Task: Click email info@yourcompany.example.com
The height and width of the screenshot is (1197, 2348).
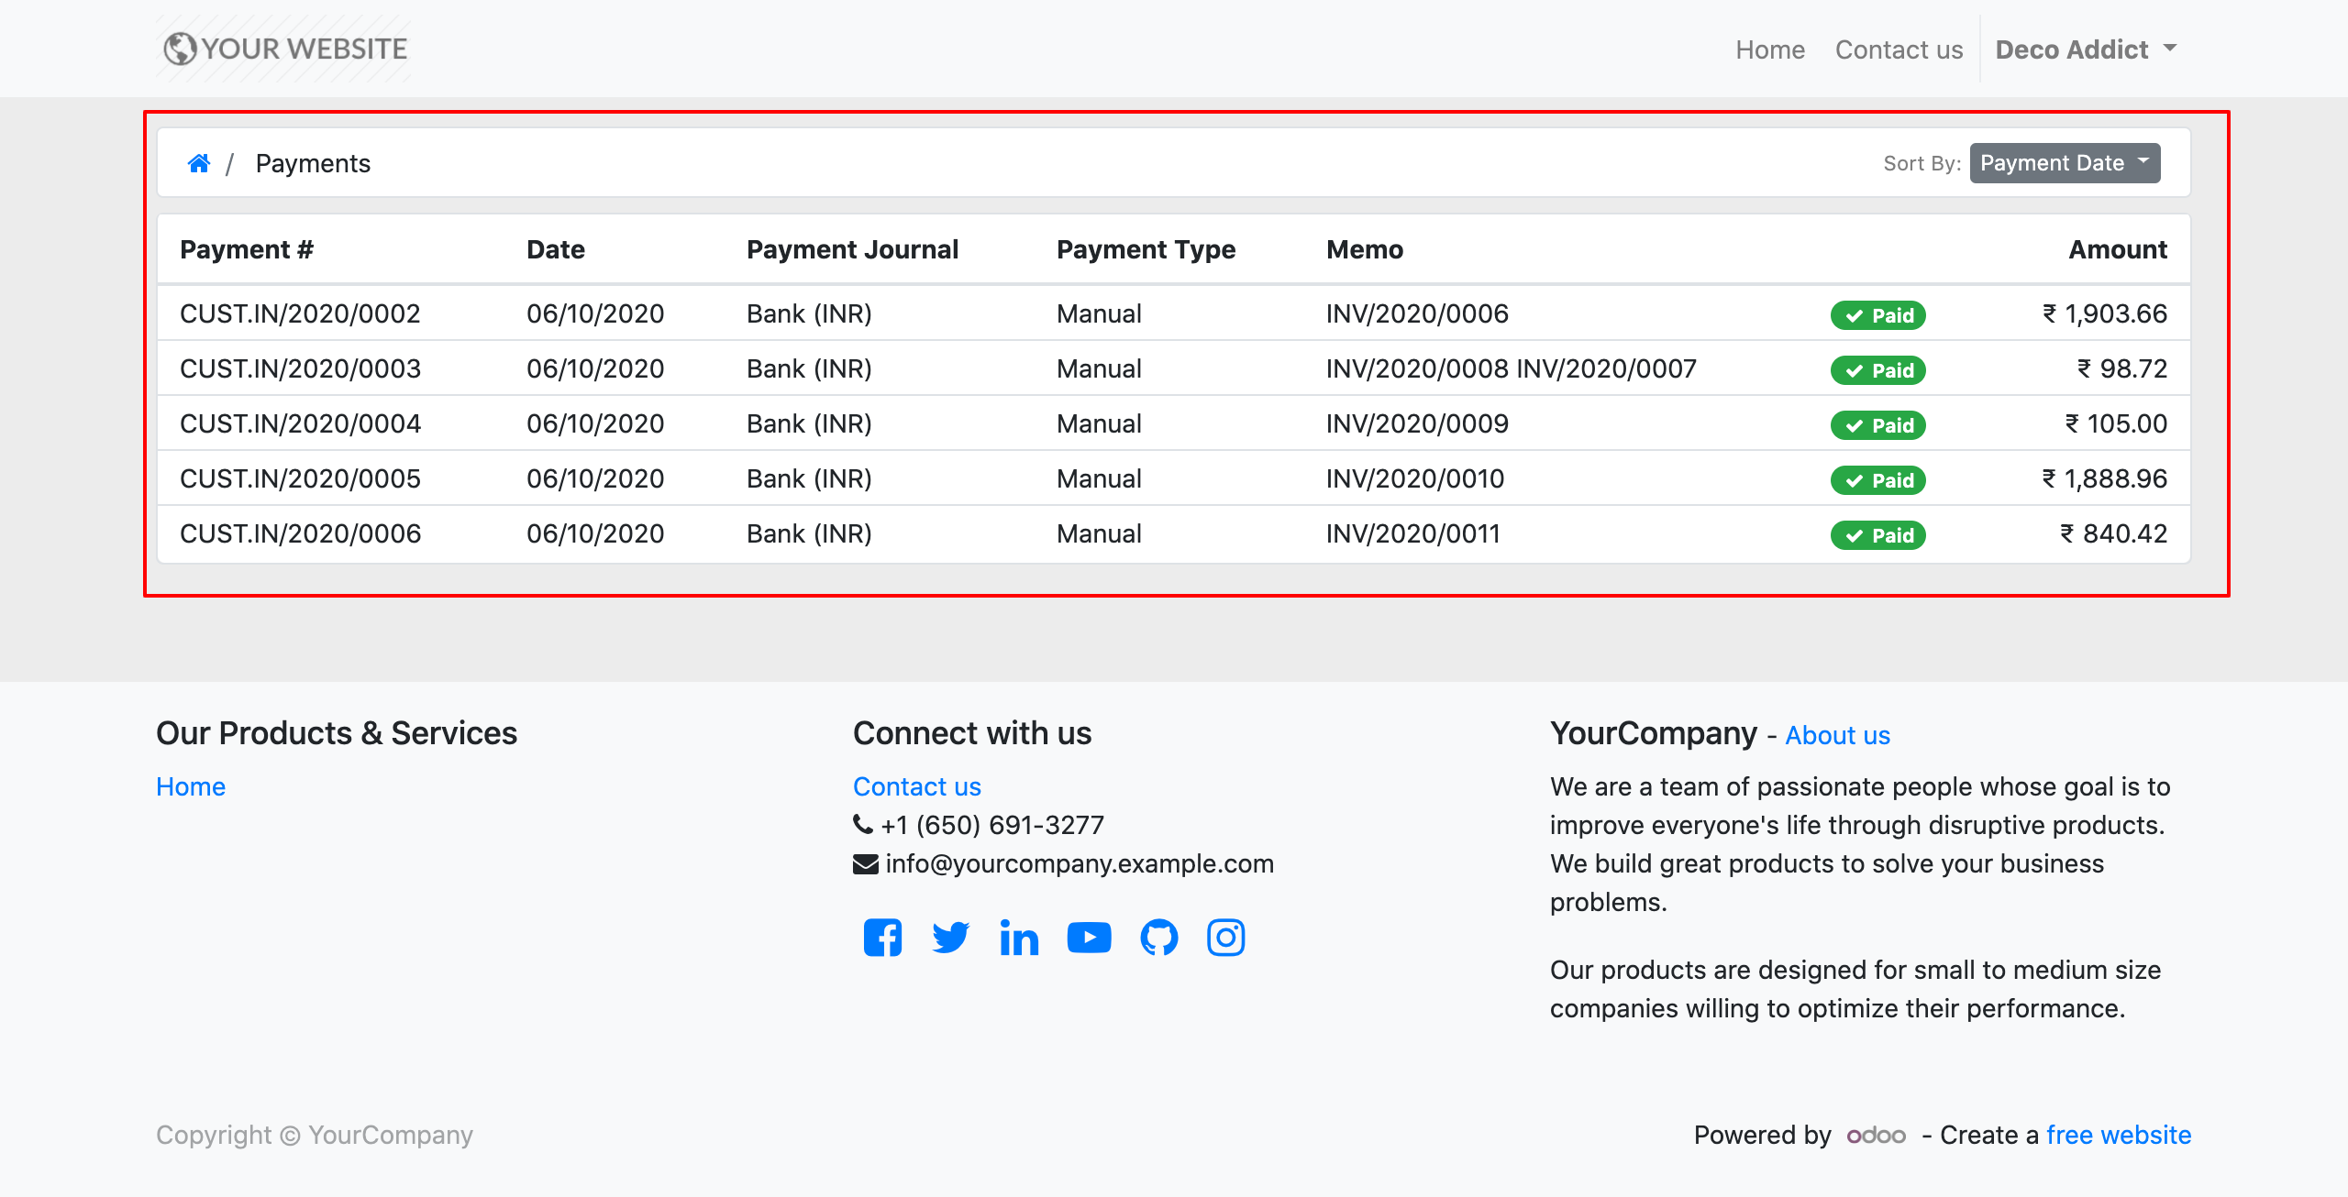Action: coord(1080,863)
